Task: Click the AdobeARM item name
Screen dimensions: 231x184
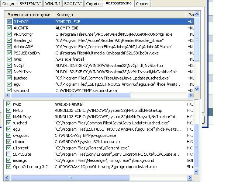Action: click(x=24, y=47)
